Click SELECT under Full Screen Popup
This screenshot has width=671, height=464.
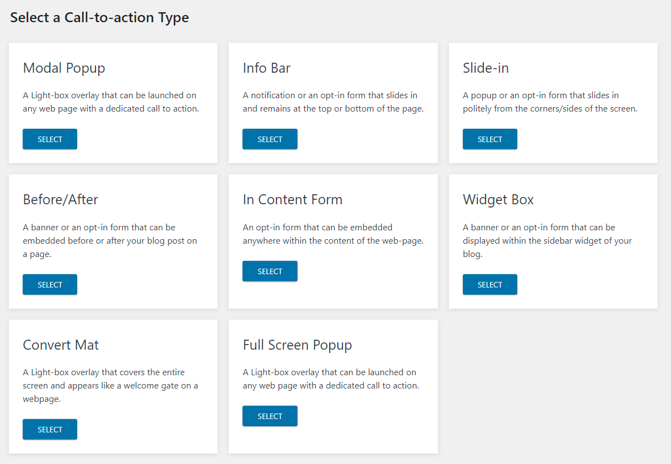270,416
